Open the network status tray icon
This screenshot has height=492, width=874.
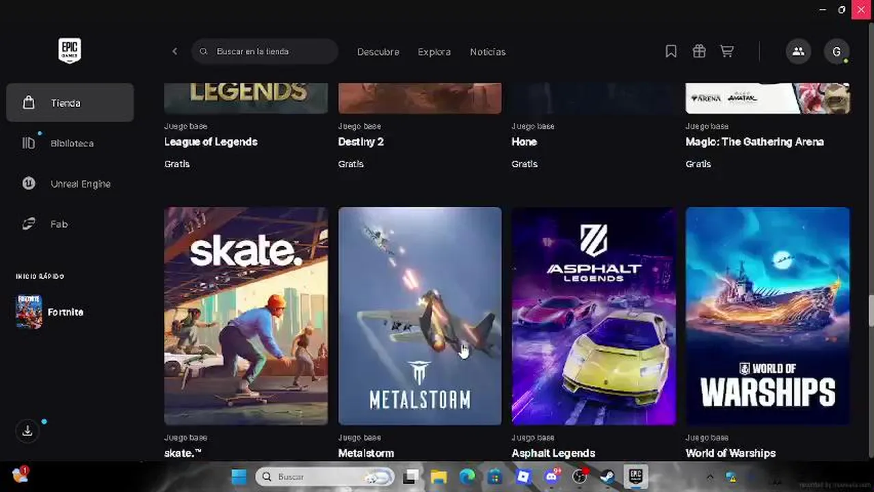pyautogui.click(x=730, y=477)
